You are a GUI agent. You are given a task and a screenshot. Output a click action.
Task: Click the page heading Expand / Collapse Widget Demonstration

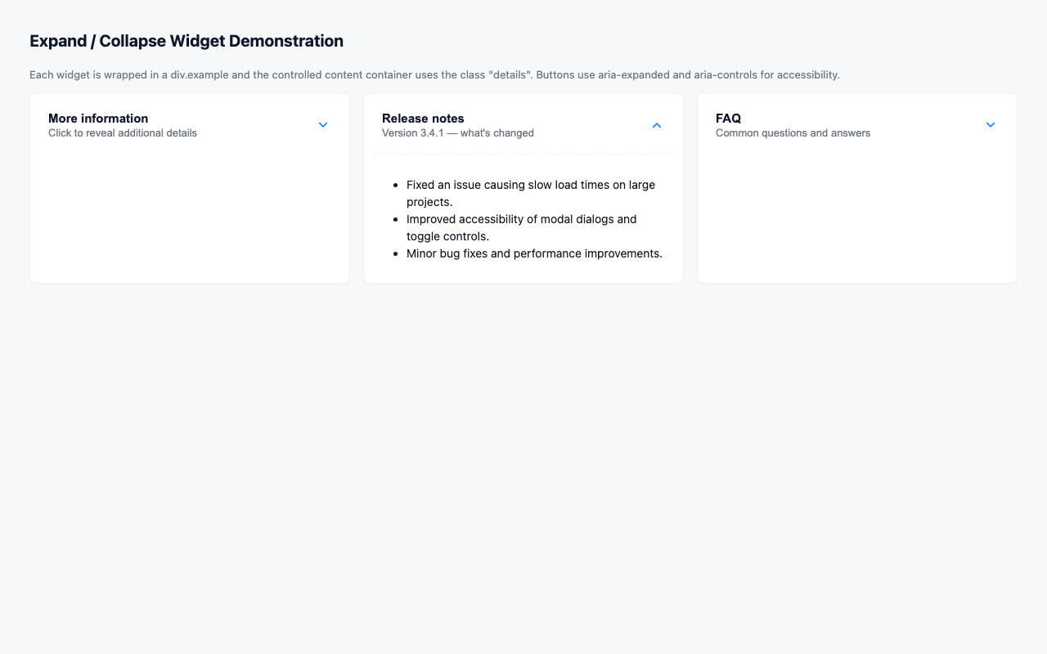[186, 41]
